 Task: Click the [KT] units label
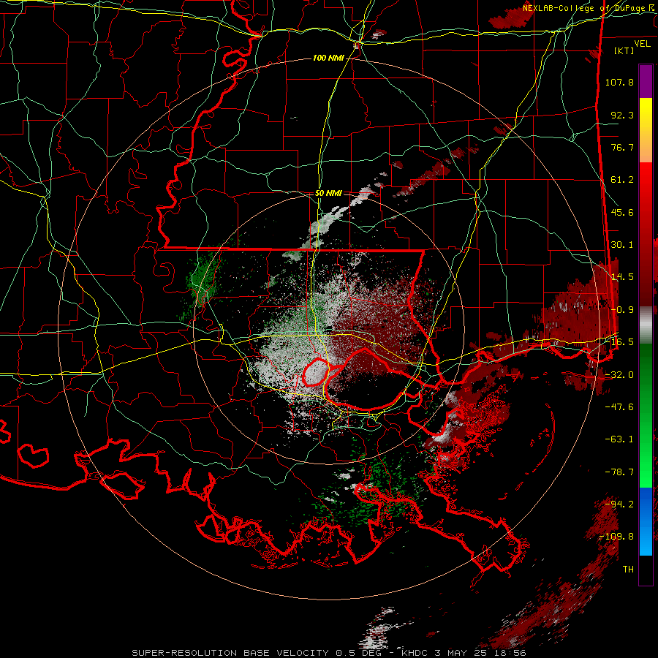click(624, 50)
